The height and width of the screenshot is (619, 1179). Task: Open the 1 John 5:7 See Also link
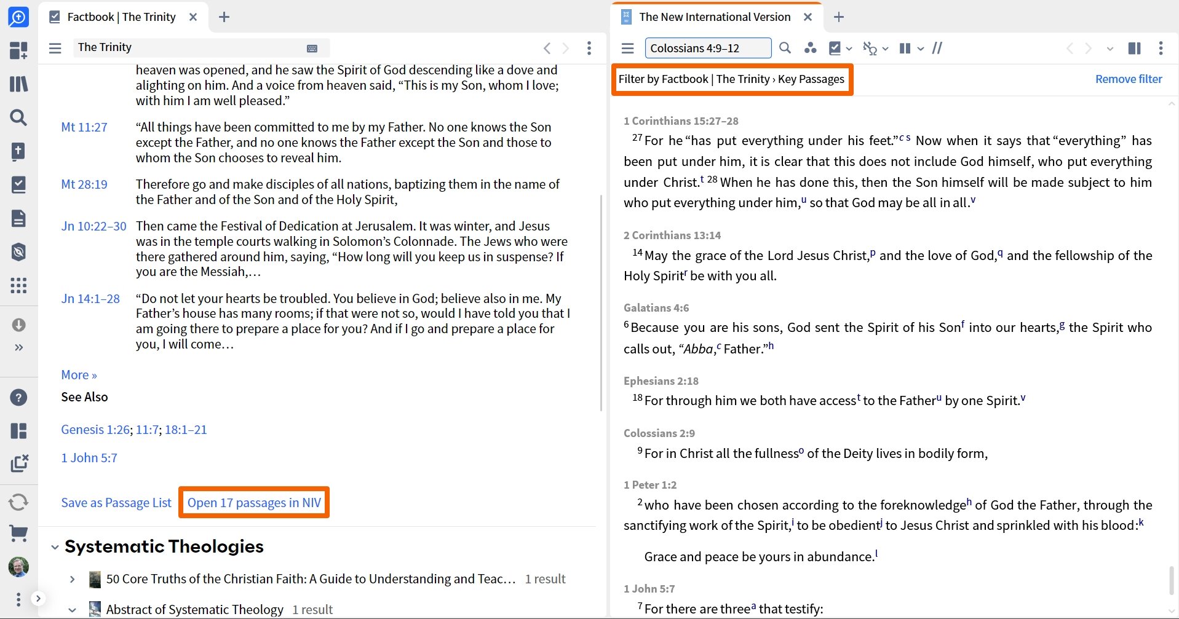pyautogui.click(x=89, y=458)
